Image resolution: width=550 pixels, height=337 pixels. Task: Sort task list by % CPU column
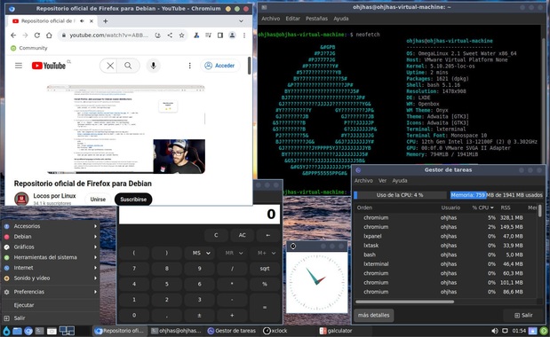pyautogui.click(x=482, y=208)
